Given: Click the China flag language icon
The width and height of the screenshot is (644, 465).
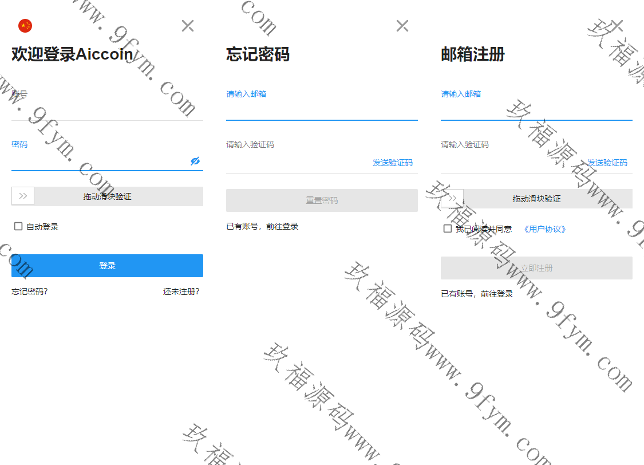Looking at the screenshot, I should pyautogui.click(x=25, y=26).
